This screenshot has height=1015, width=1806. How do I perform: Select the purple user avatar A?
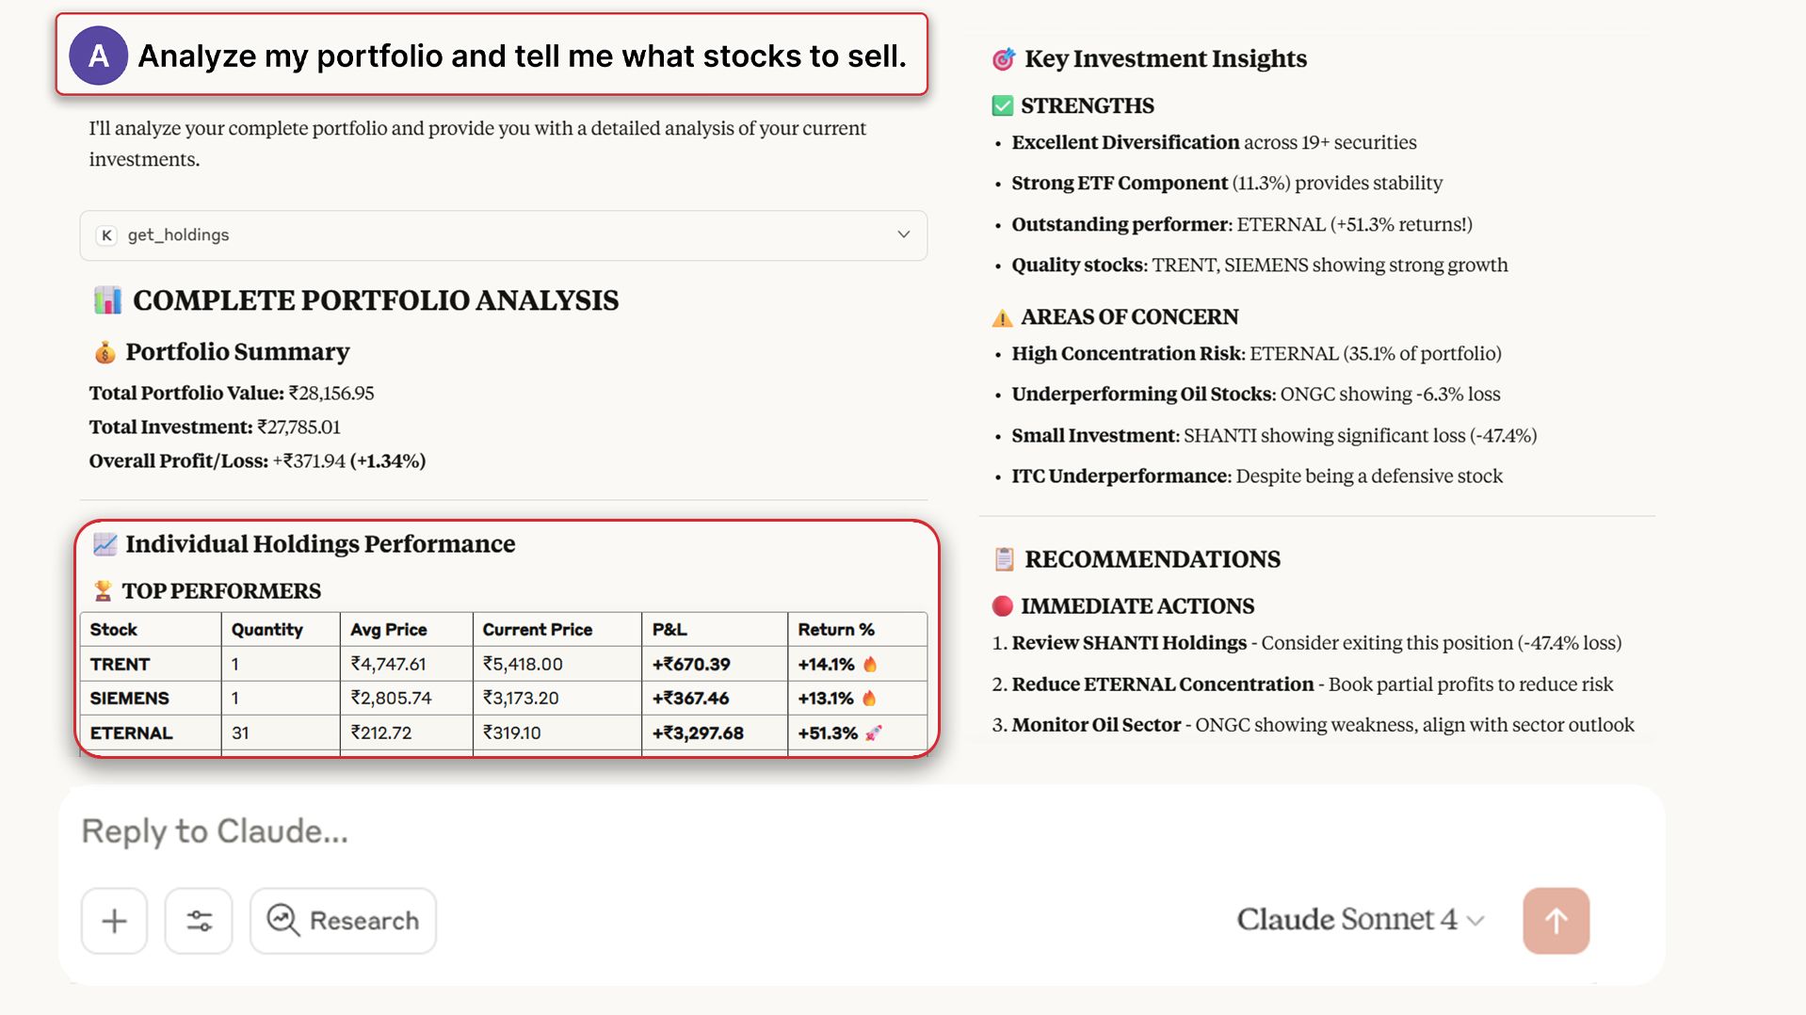[98, 56]
